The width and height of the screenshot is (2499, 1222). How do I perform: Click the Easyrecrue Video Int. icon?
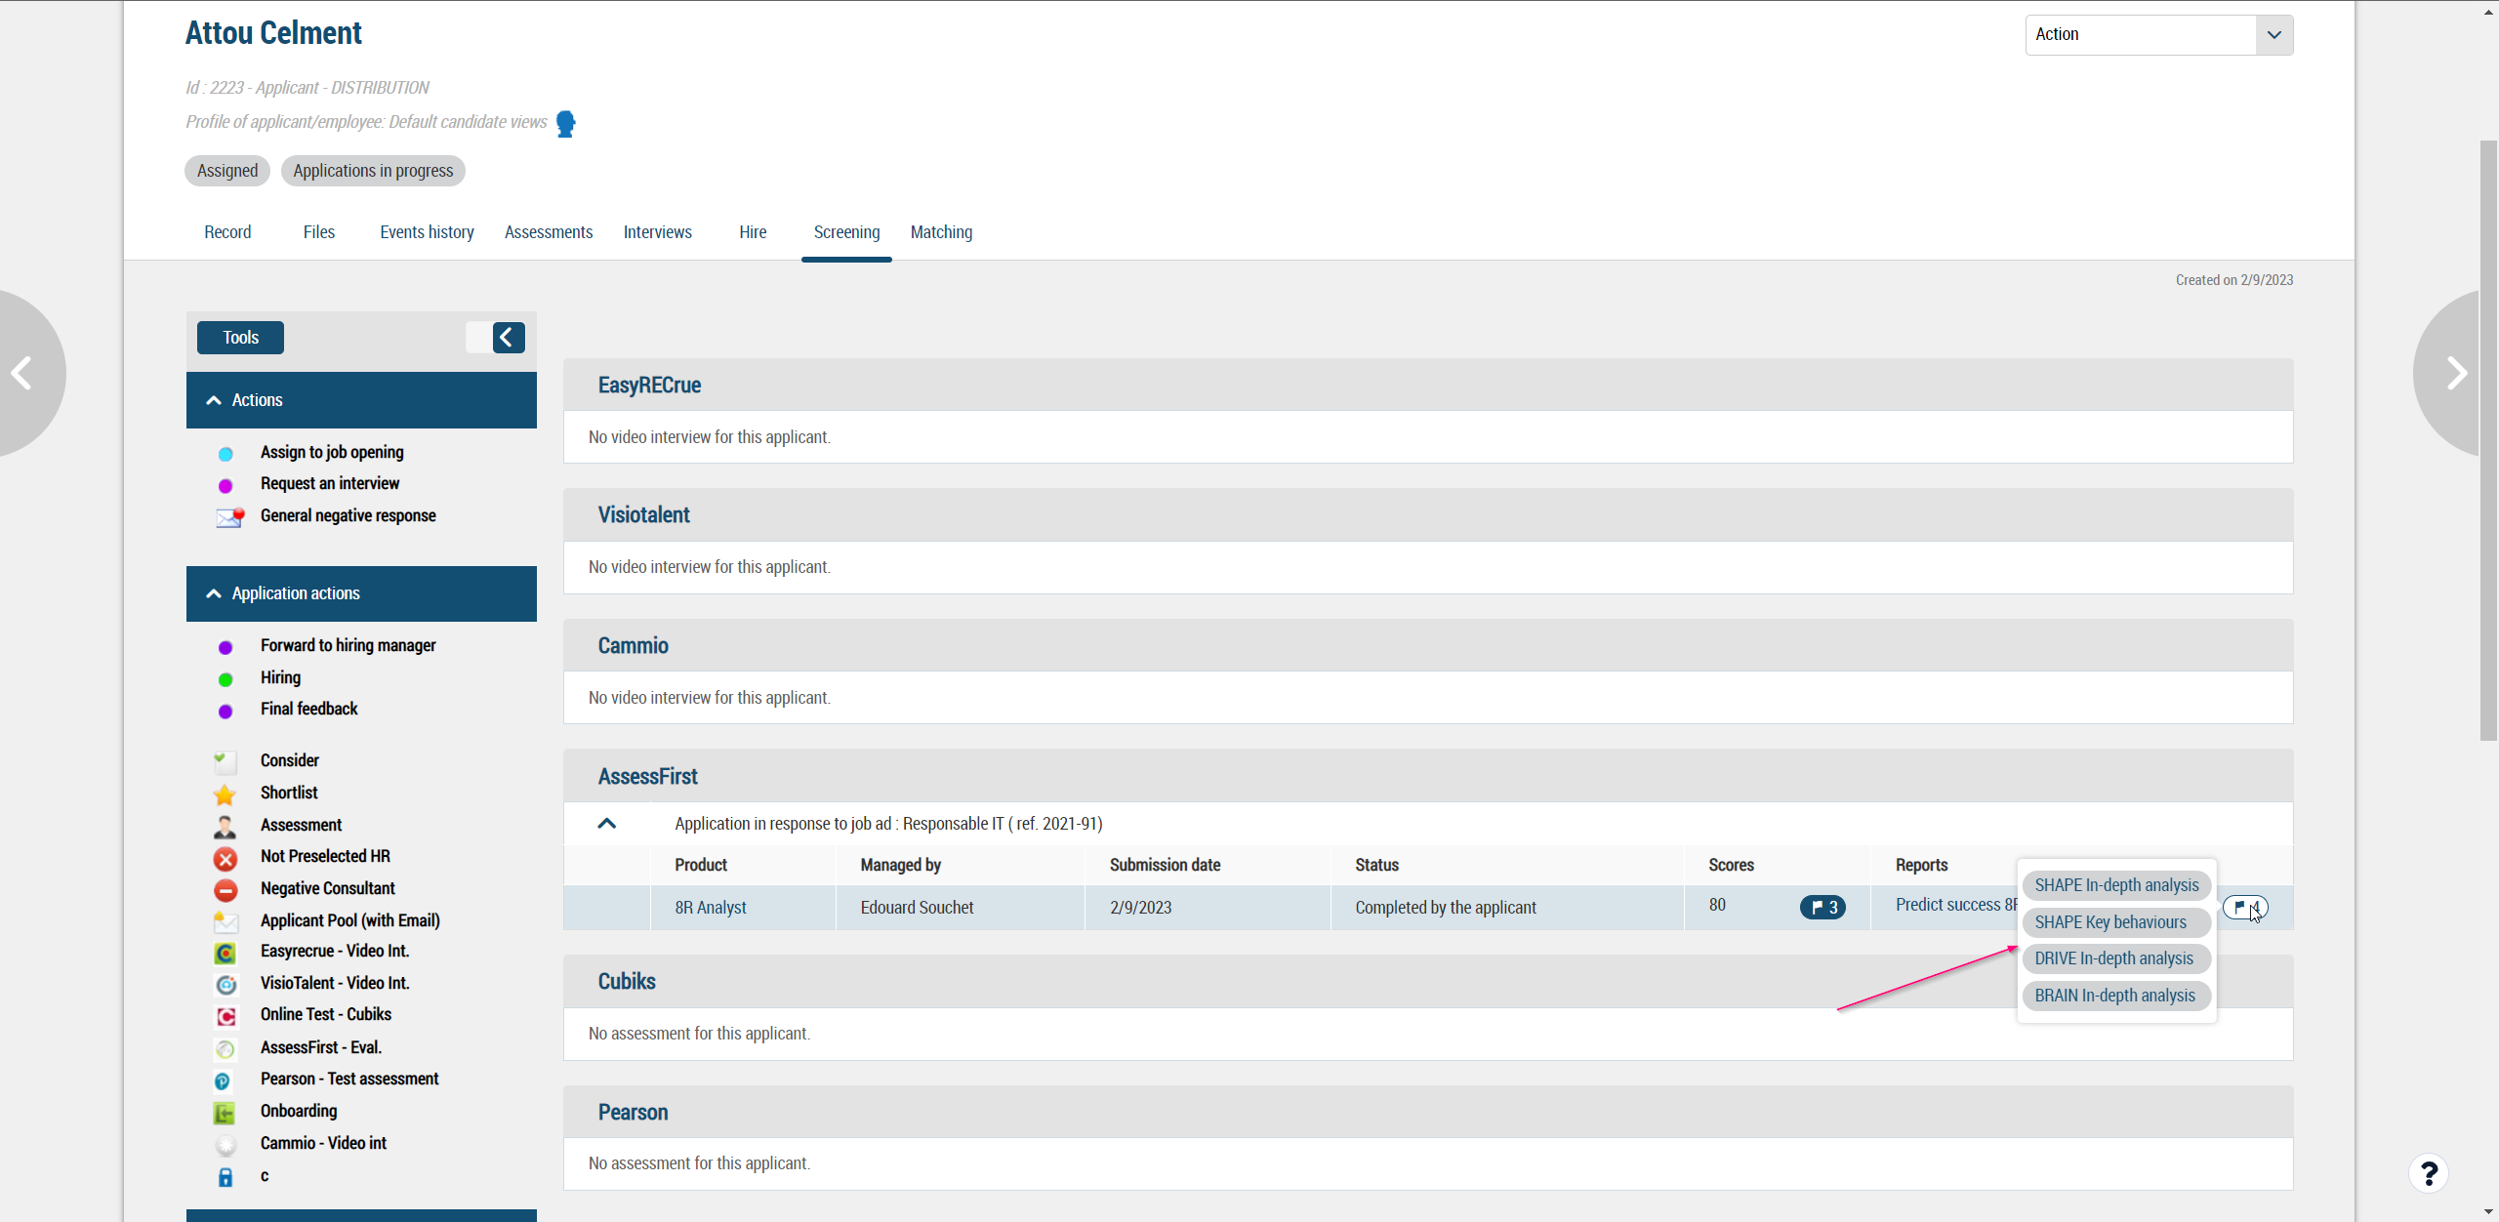[x=225, y=953]
